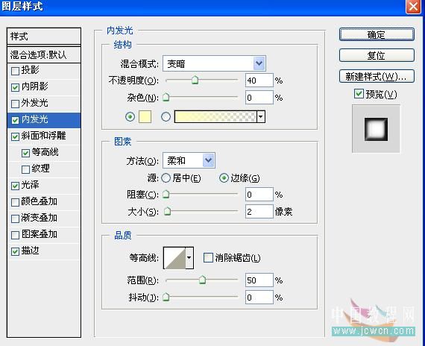Screen dimensions: 425x346
Task: Open the 颜色叠加 color overlay settings
Action: (x=39, y=201)
